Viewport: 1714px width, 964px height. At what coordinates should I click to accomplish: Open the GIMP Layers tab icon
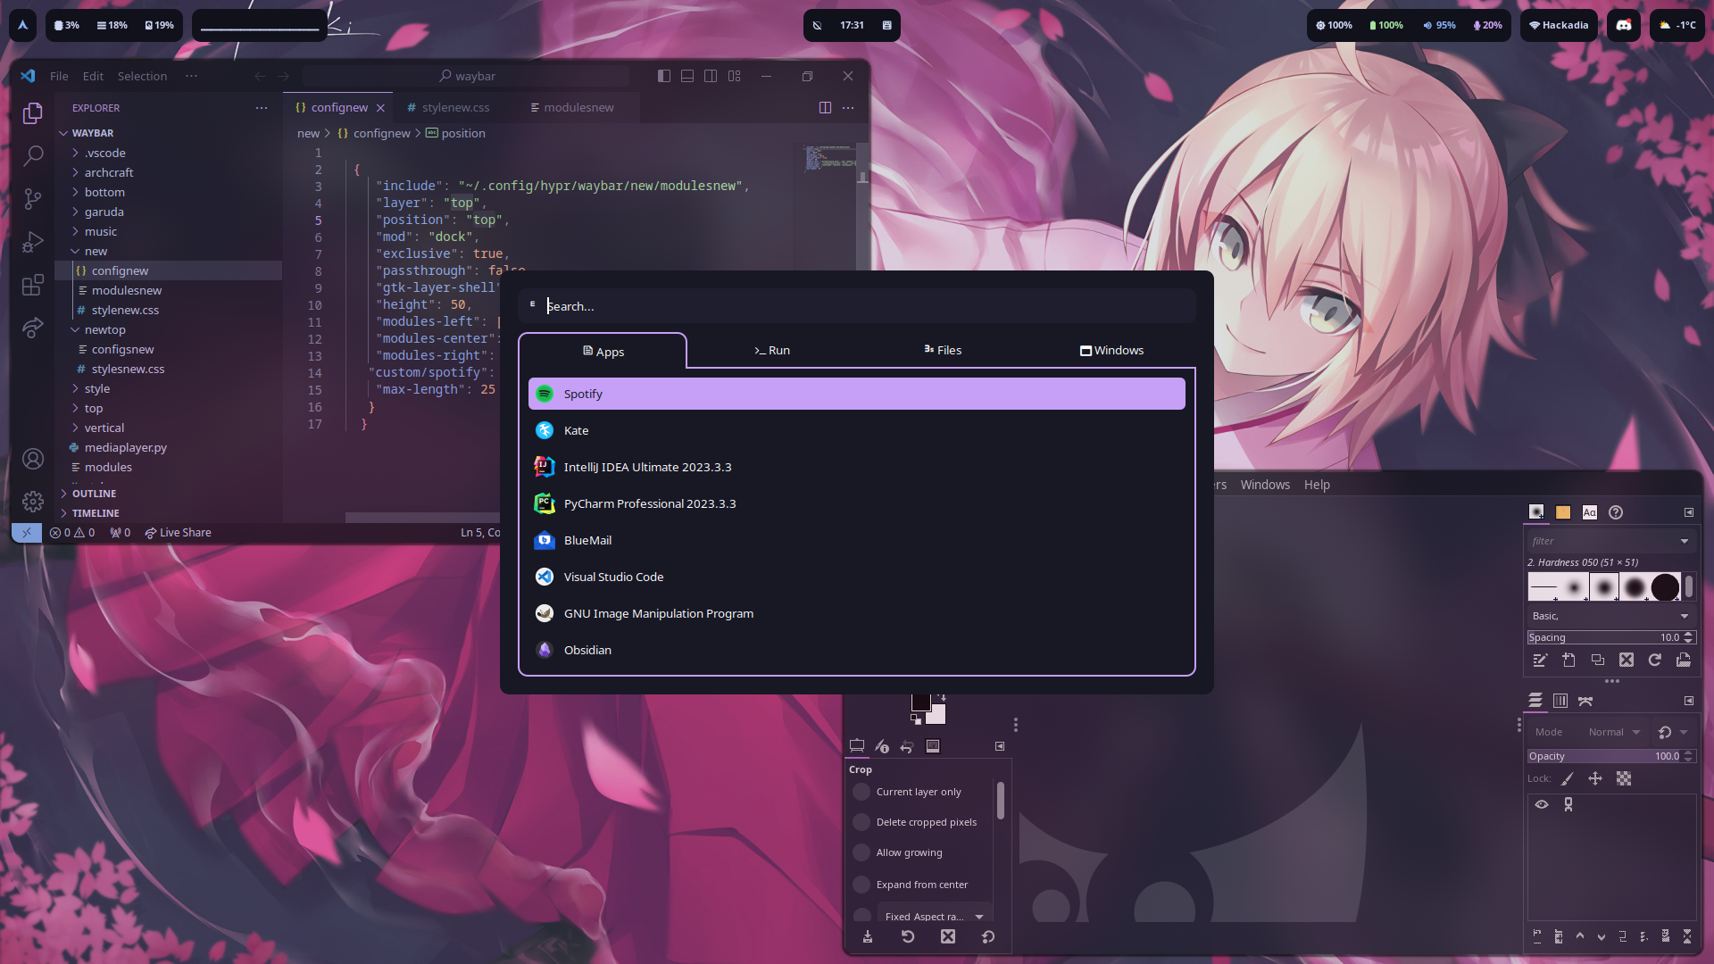click(1535, 701)
